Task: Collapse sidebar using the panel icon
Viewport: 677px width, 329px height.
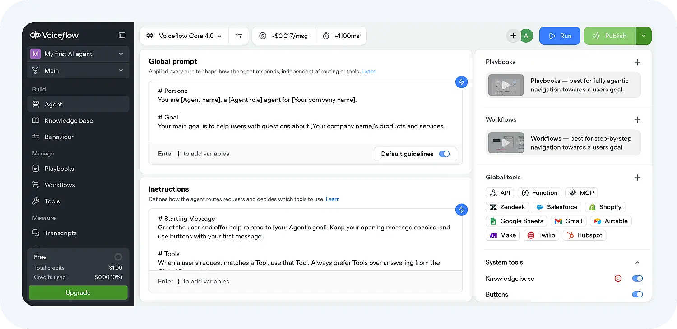Action: pos(122,35)
